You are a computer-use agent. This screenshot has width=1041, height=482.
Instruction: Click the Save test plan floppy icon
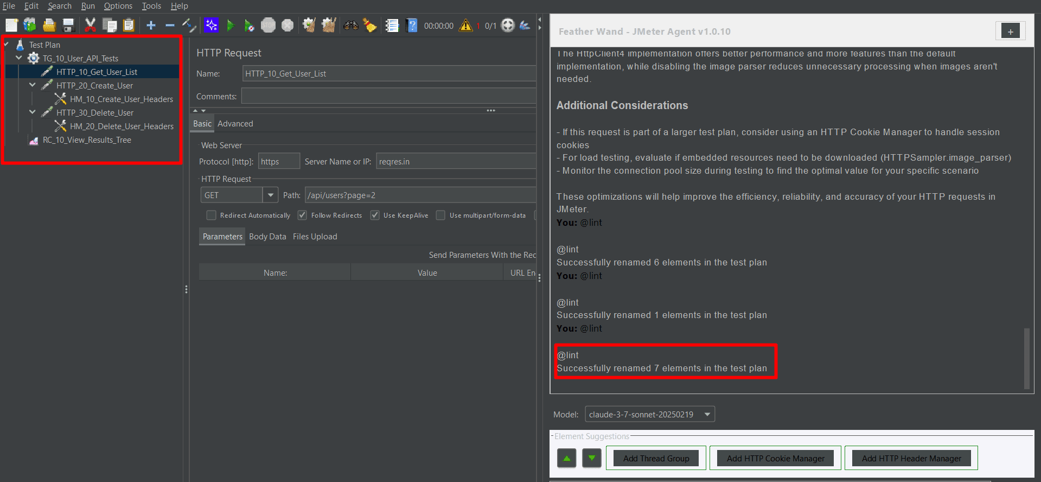[68, 26]
